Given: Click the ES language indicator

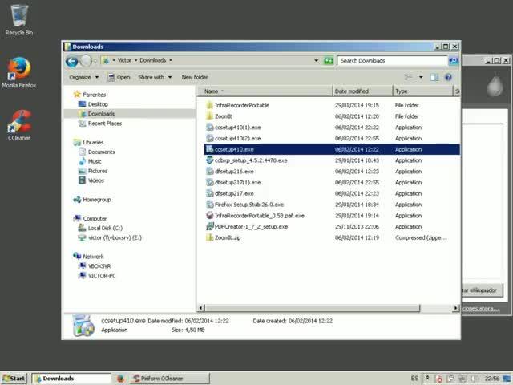Looking at the screenshot, I should [x=414, y=379].
